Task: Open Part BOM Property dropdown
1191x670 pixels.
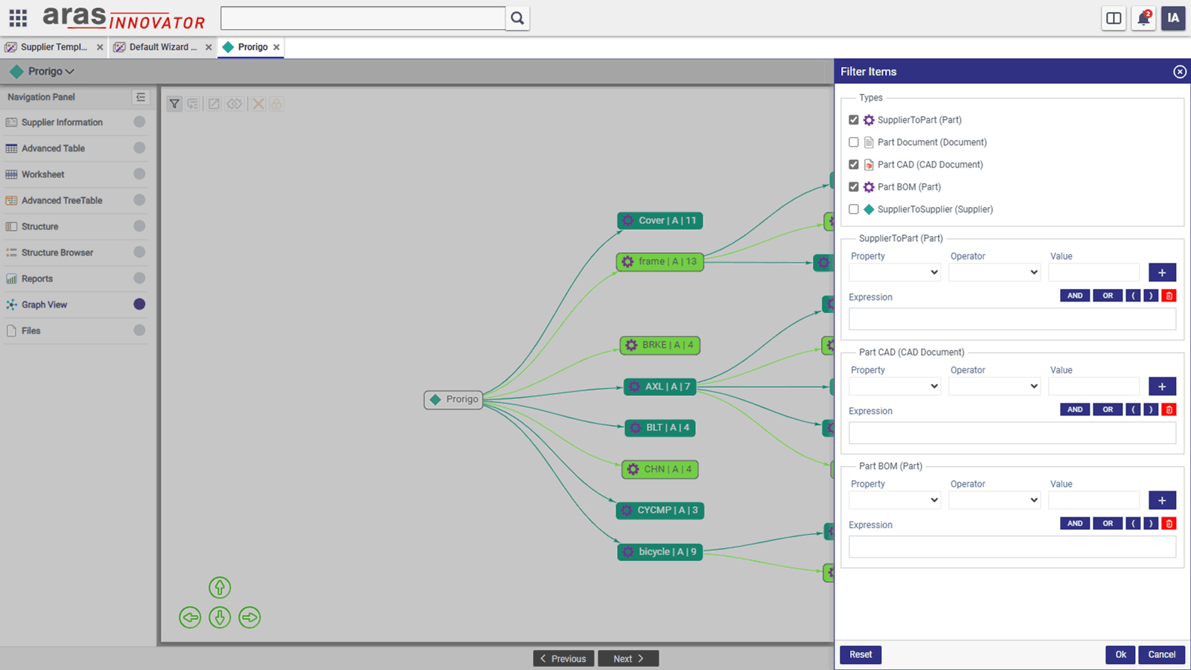Action: (x=895, y=500)
